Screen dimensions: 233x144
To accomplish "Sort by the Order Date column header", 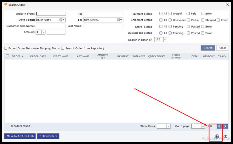I will point(38,56).
